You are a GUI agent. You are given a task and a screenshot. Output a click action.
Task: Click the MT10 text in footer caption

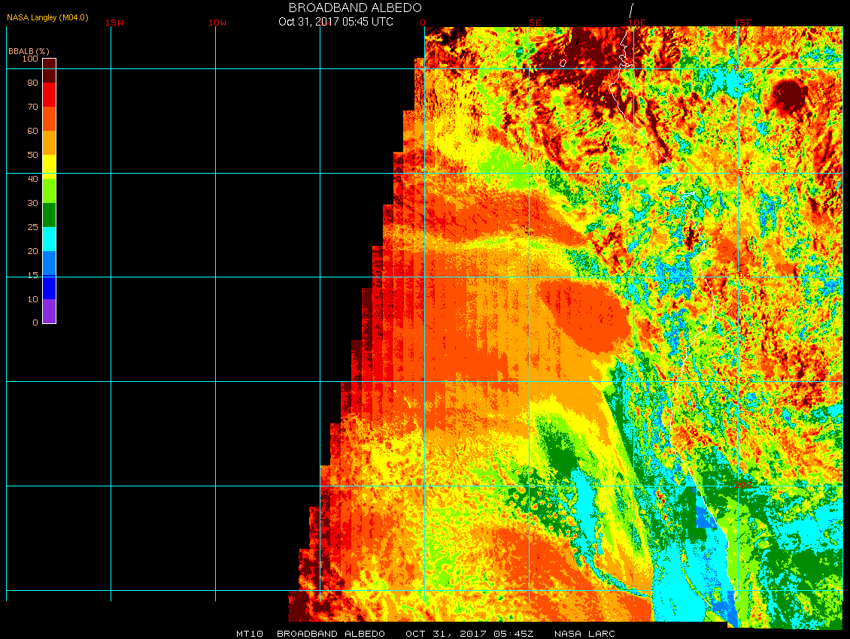[x=250, y=634]
